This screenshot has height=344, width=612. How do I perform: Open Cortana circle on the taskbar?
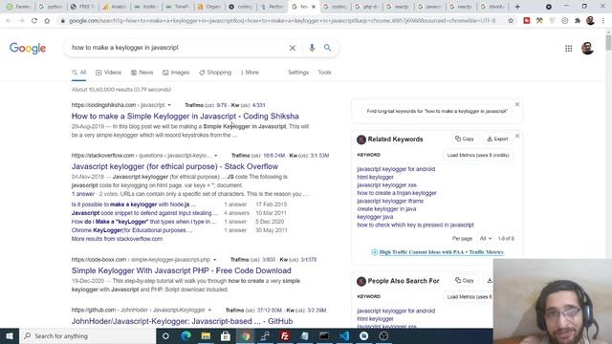165,335
